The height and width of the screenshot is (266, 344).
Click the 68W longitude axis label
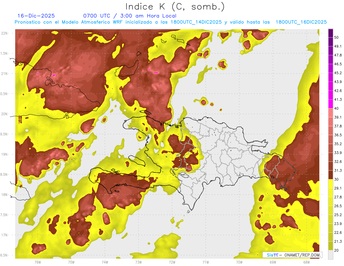[x=306, y=262]
